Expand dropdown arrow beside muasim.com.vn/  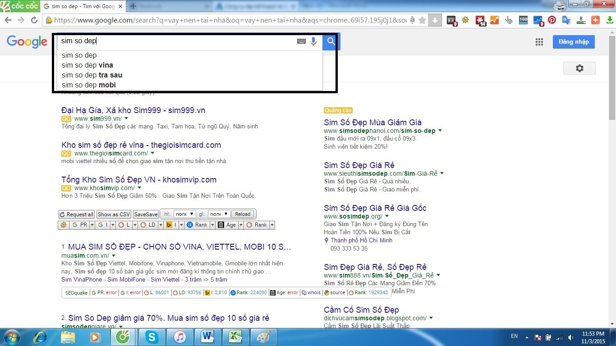tap(114, 255)
